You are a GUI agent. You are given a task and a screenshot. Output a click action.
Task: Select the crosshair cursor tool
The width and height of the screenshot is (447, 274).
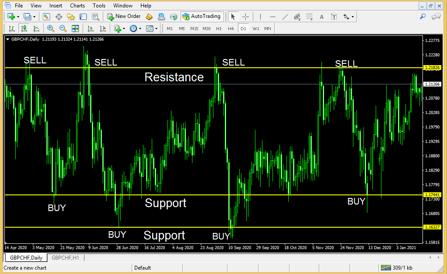point(245,17)
